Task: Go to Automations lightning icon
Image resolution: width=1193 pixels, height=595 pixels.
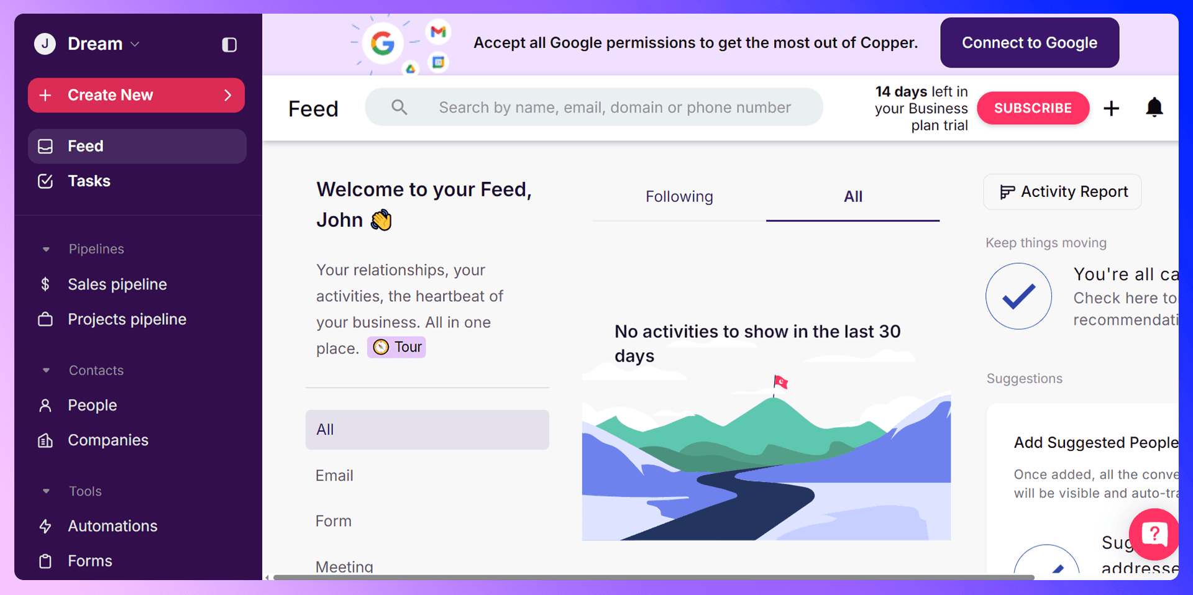Action: click(45, 526)
